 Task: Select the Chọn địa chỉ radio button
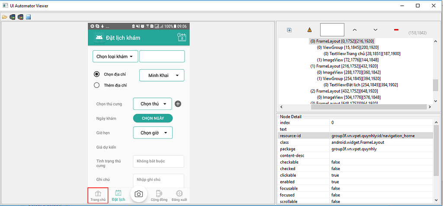pyautogui.click(x=97, y=74)
